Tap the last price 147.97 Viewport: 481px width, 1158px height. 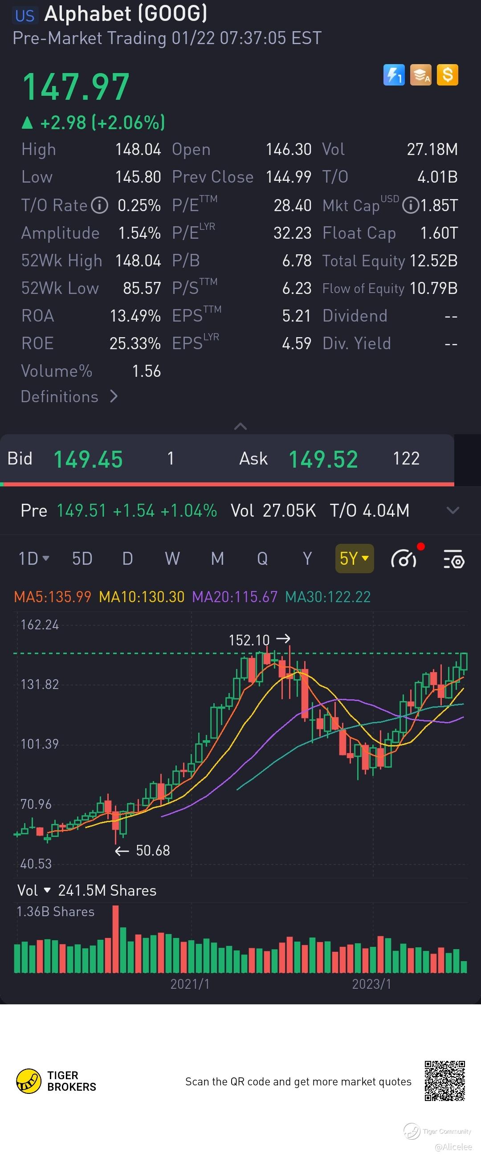pos(77,87)
